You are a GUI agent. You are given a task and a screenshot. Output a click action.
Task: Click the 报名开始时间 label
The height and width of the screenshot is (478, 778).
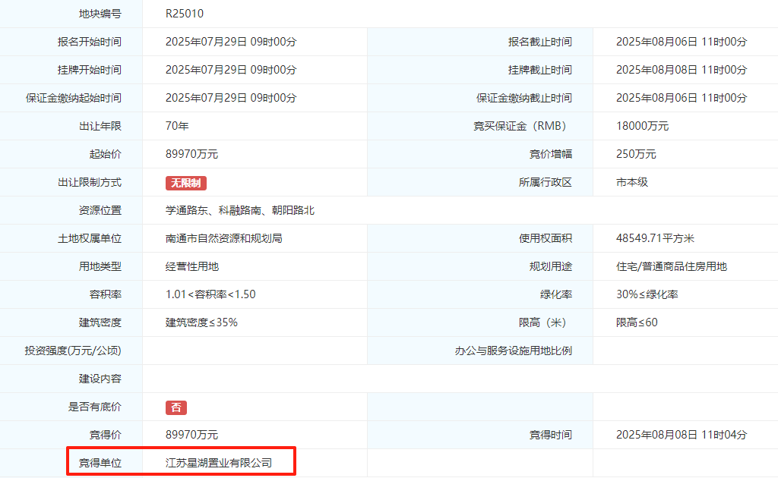(x=90, y=42)
